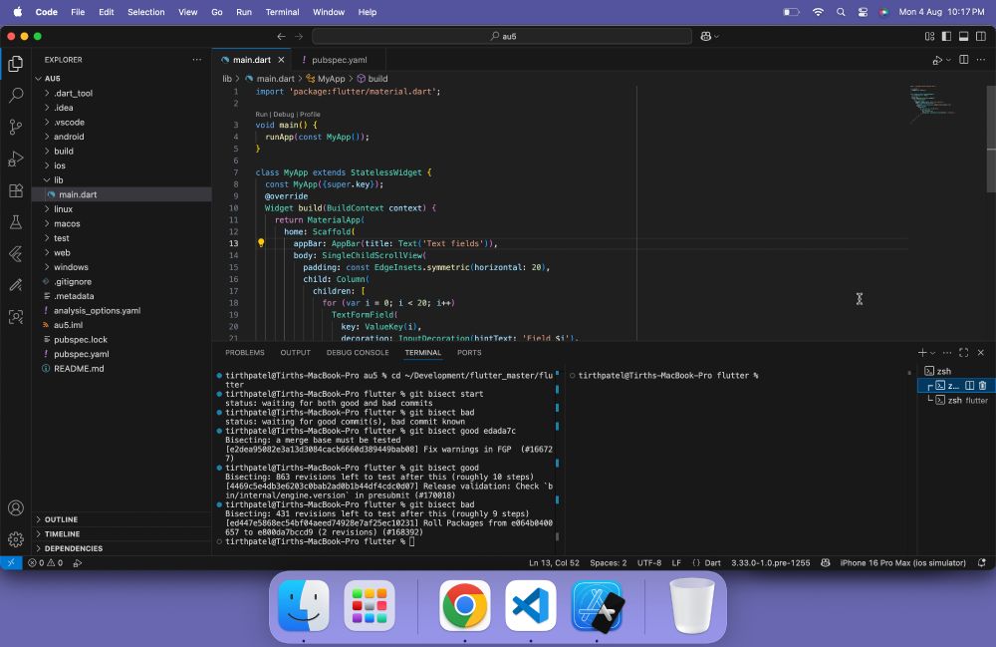
Task: Kill the selected zsh terminal with trash icon
Action: point(983,386)
